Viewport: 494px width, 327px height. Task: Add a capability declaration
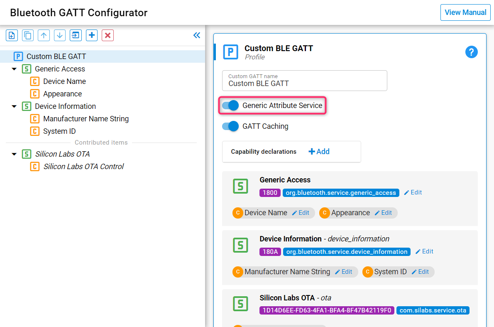tap(319, 152)
